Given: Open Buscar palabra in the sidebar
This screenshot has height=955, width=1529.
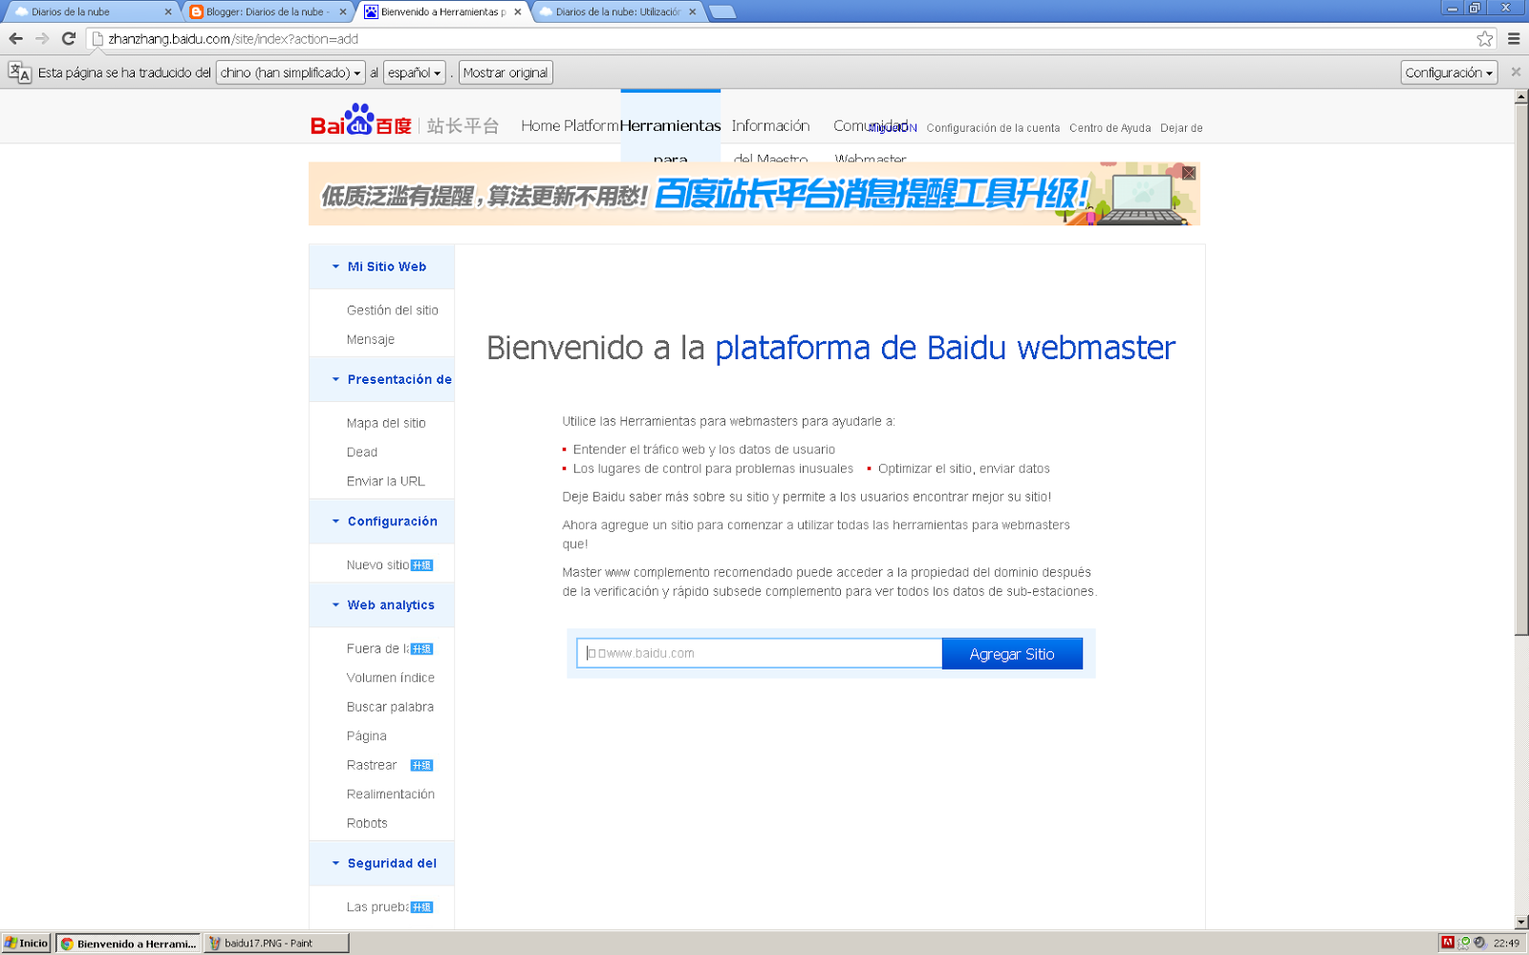Looking at the screenshot, I should click(390, 708).
